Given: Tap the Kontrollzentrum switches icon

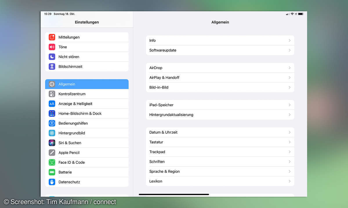Looking at the screenshot, I should tap(52, 94).
